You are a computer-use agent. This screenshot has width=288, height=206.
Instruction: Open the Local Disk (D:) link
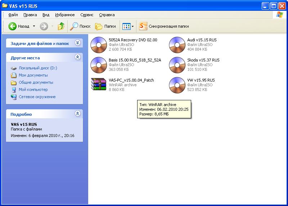tap(38, 68)
